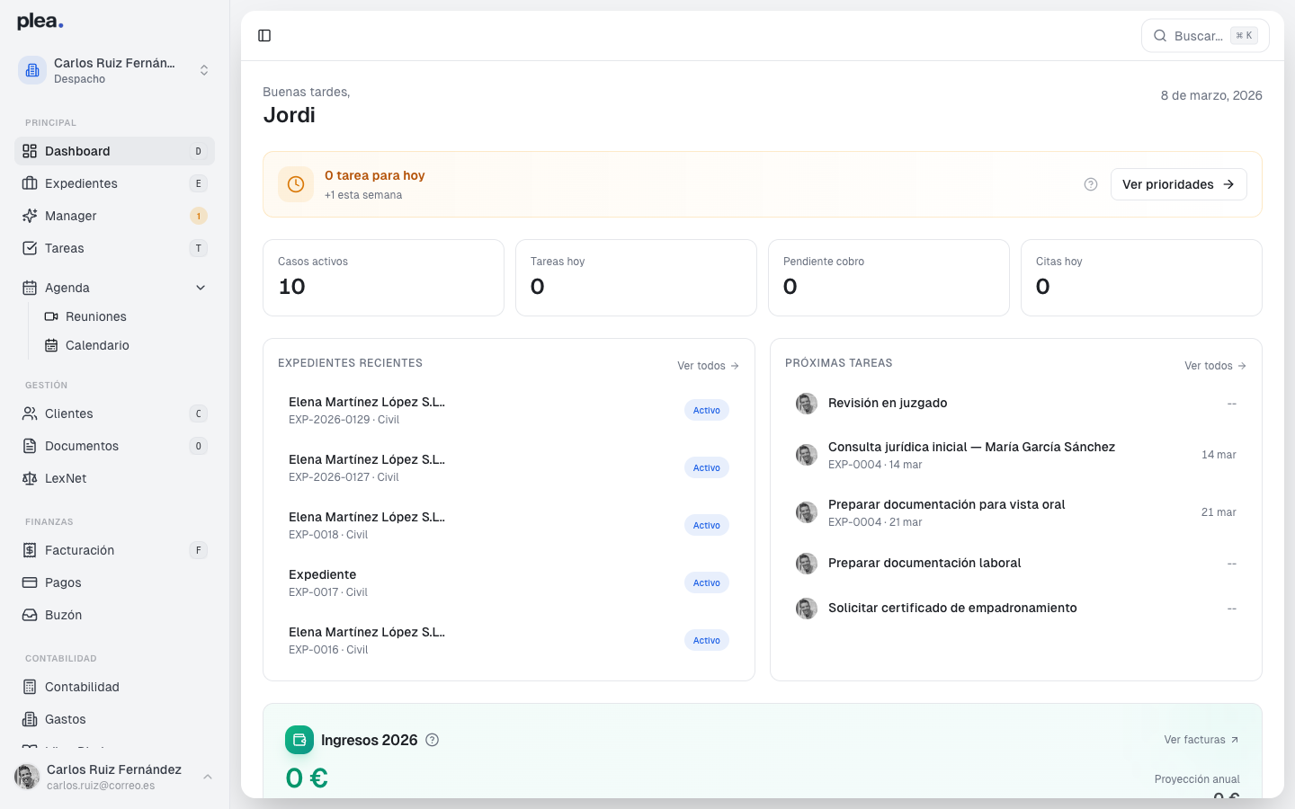
Task: Open task Preparar documentación laboral
Action: point(1016,564)
